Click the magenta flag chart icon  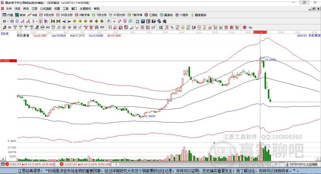coord(46,21)
